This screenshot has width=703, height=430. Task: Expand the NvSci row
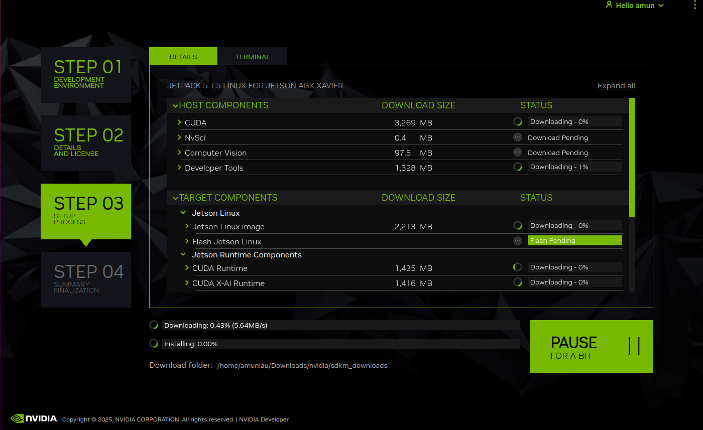tap(179, 137)
